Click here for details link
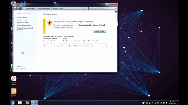Image resolution: width=188 pixels, height=105 pixels. pyautogui.click(x=87, y=46)
